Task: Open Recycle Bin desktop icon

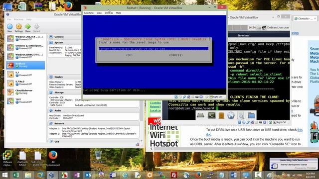Action: click(x=98, y=157)
